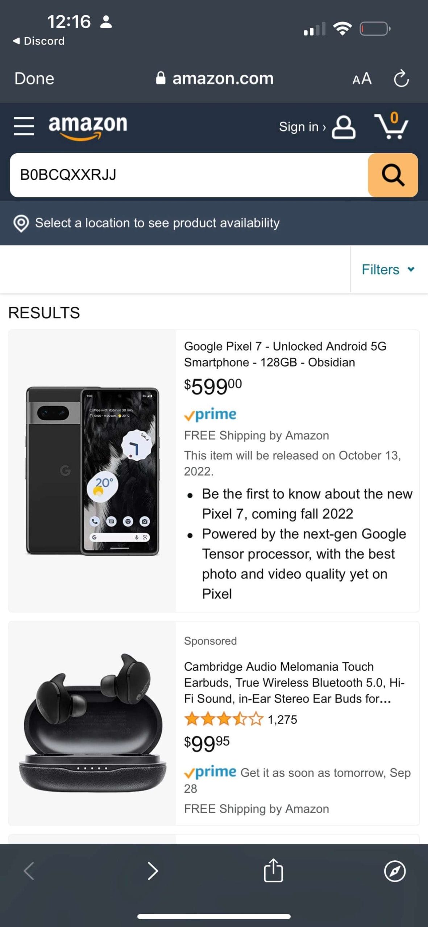Click the search field containing B0BCQXXRJJ
Image resolution: width=428 pixels, height=927 pixels.
[188, 175]
